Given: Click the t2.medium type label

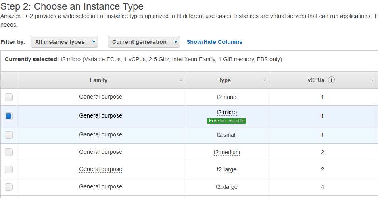Looking at the screenshot, I should click(227, 152).
